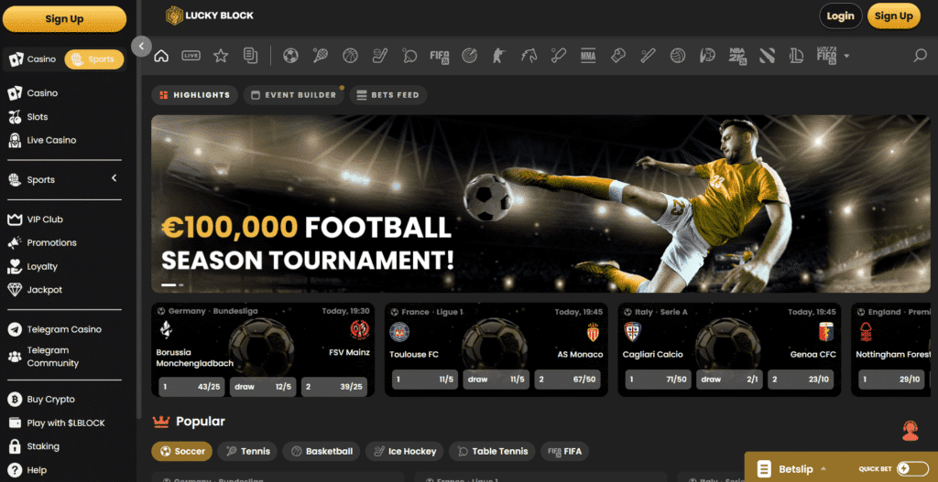Switch to Casino mode toggle
The height and width of the screenshot is (482, 938).
pos(34,59)
